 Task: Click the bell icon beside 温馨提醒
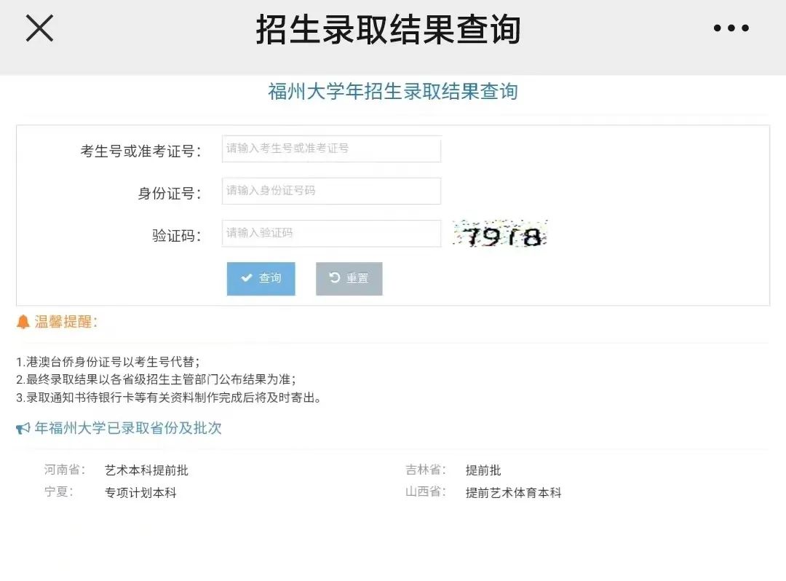[23, 322]
